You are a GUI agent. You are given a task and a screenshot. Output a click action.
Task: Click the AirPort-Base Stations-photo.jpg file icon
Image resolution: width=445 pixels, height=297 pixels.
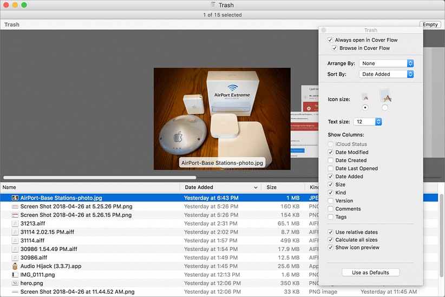click(x=15, y=197)
